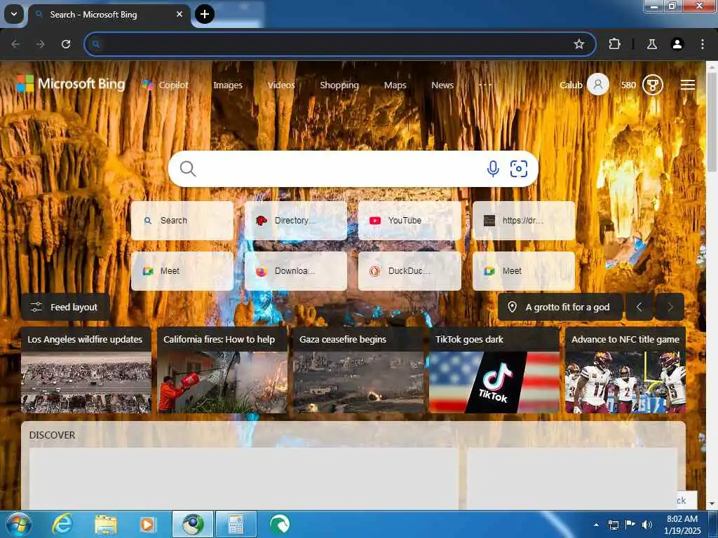
Task: Open the Images search tab
Action: pos(228,85)
